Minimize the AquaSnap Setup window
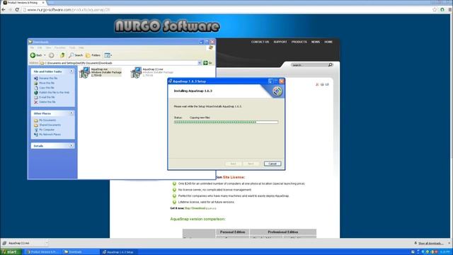The width and height of the screenshot is (453, 255). 270,81
